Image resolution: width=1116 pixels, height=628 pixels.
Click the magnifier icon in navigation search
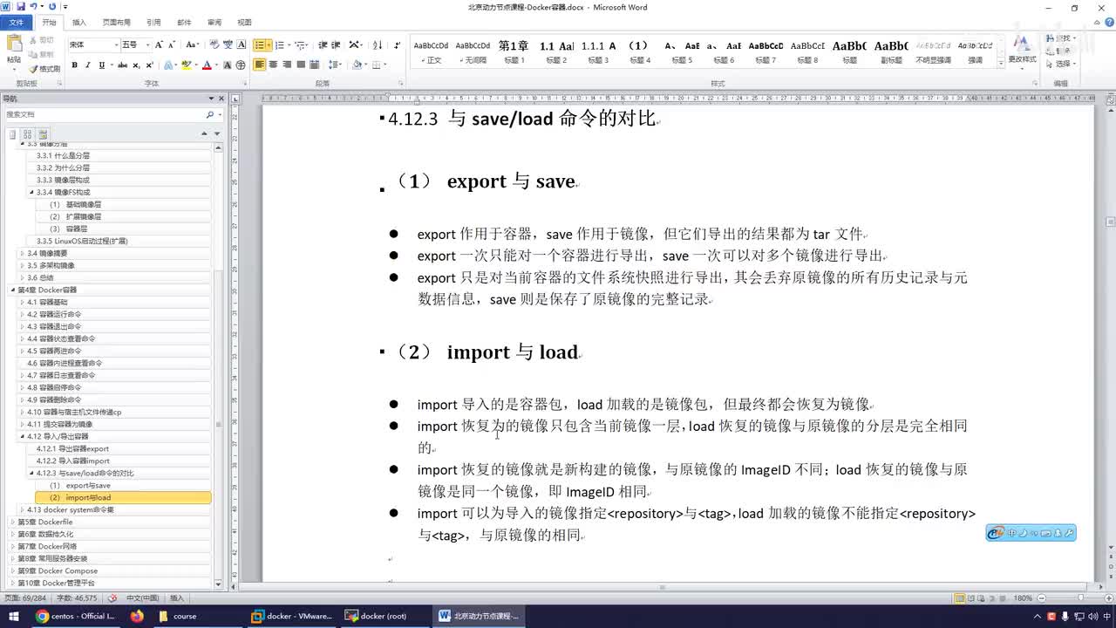pos(209,114)
